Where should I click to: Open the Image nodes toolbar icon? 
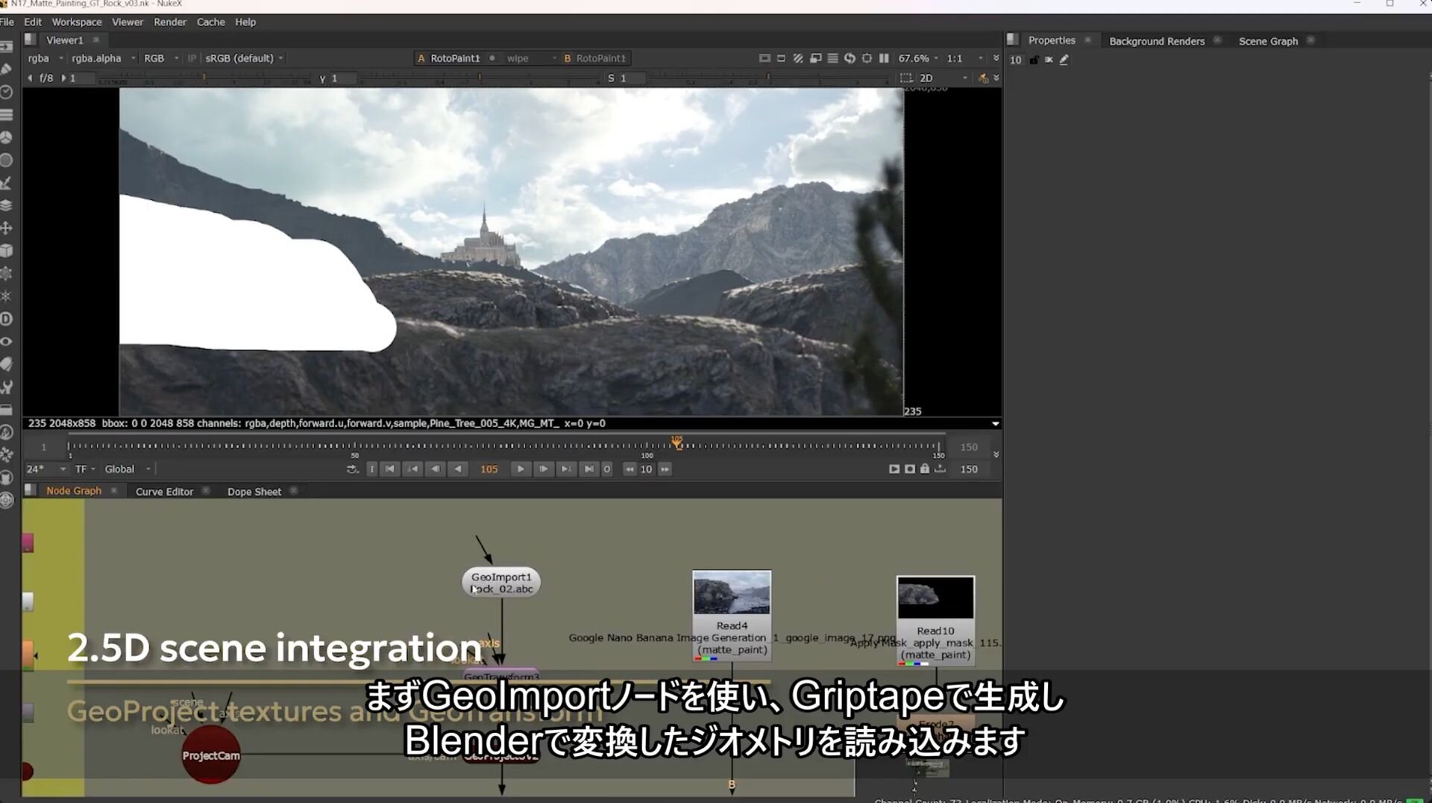click(7, 46)
